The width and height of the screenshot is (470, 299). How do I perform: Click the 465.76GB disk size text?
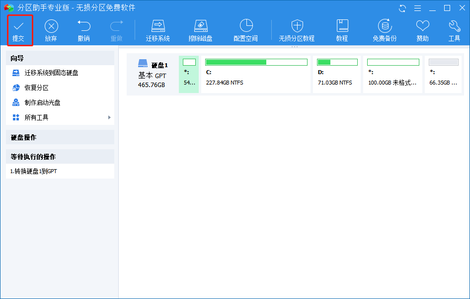[x=152, y=85]
